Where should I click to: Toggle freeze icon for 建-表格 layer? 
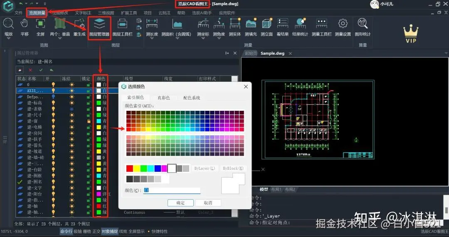[72, 109]
